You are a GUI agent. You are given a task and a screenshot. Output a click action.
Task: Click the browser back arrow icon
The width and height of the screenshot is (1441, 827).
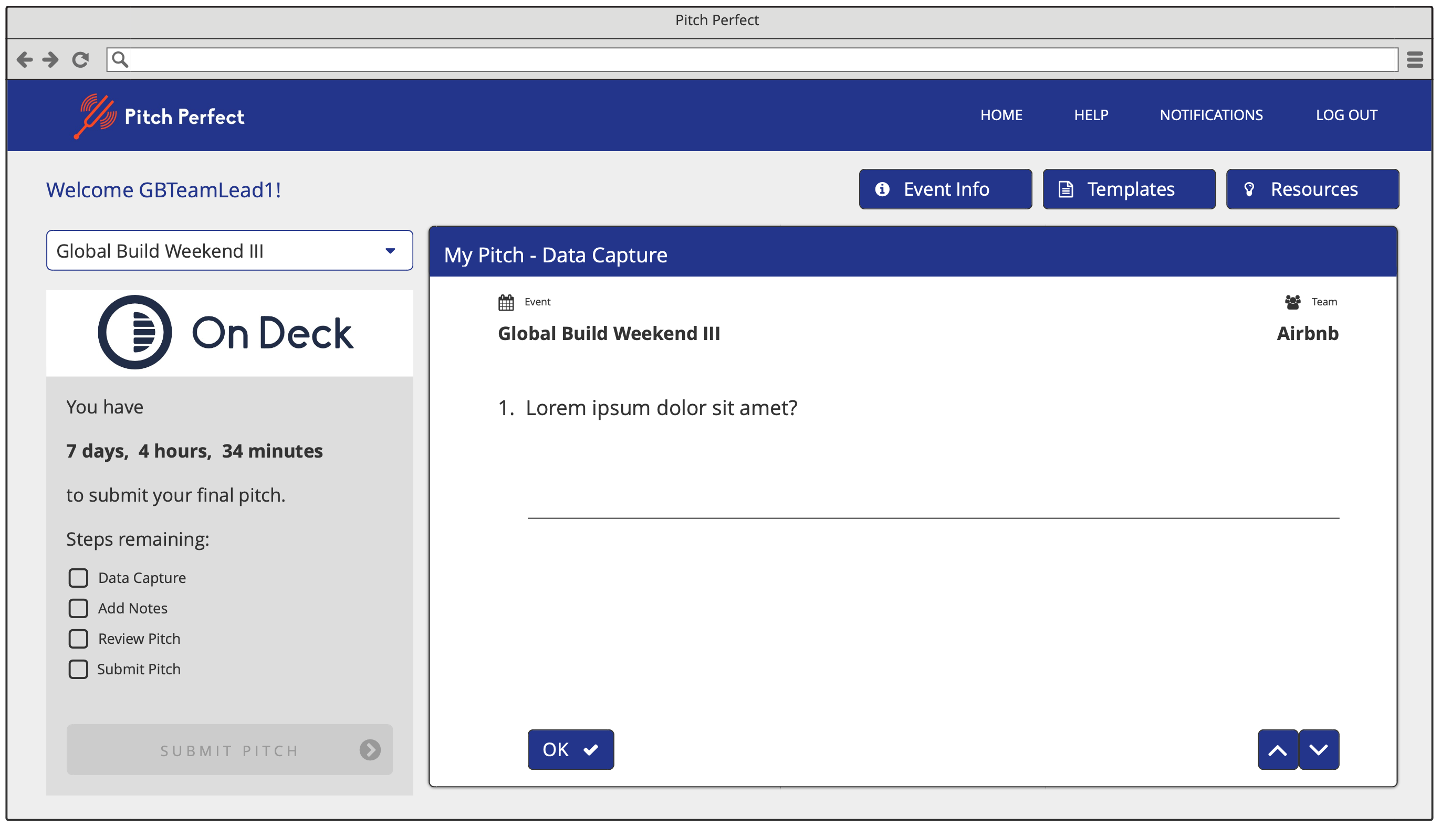(25, 59)
